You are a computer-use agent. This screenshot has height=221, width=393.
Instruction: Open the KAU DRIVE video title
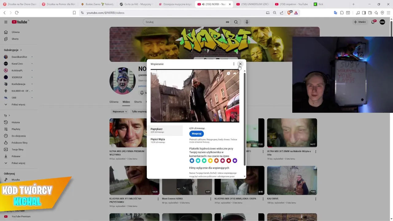273,199
